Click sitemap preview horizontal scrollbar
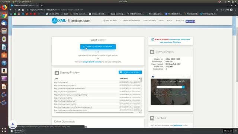238x134 pixels. [94, 112]
